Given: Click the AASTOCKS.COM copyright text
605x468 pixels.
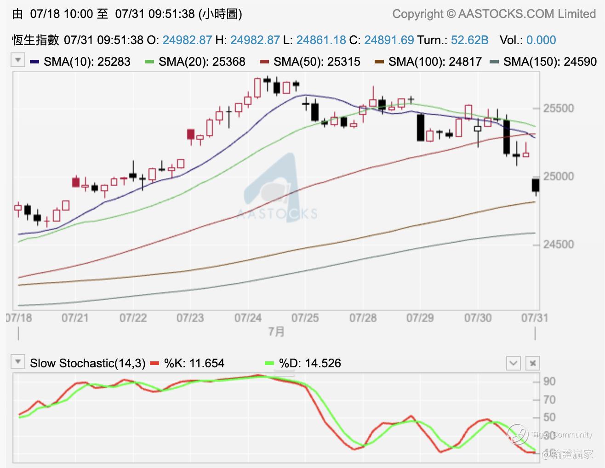Looking at the screenshot, I should tap(494, 14).
